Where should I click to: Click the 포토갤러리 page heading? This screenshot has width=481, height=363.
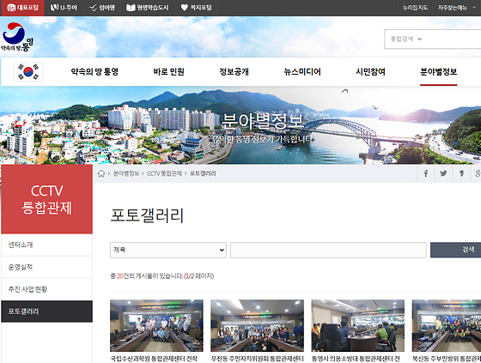(x=147, y=215)
